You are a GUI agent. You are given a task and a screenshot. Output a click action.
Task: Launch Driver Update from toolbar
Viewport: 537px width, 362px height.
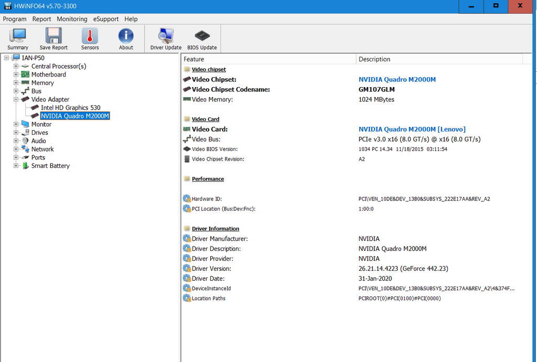click(x=166, y=36)
